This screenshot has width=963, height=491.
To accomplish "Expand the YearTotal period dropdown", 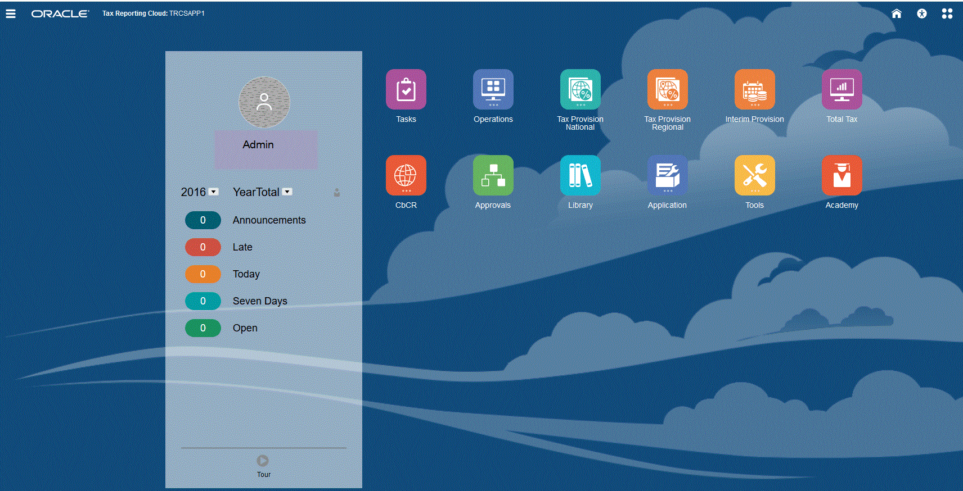I will point(287,192).
